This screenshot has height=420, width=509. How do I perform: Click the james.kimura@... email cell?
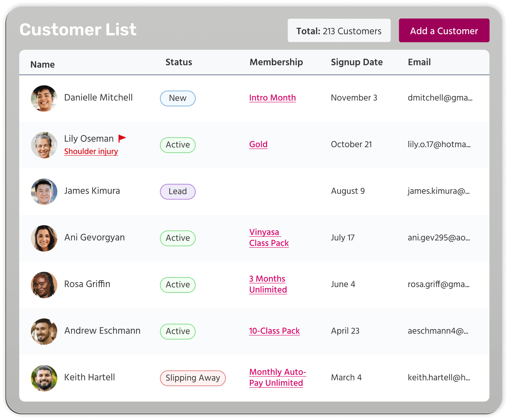pyautogui.click(x=439, y=191)
